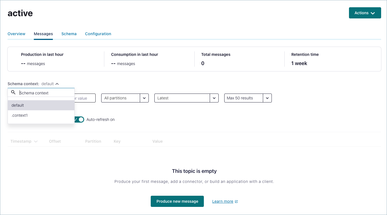Screen dimensions: 387x215
Task: Click the external link icon beside Learn more
Action: (236, 202)
